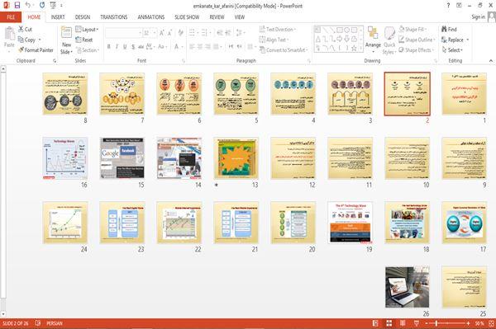Switch to Normal view in status bar
This screenshot has width=496, height=329.
point(375,323)
